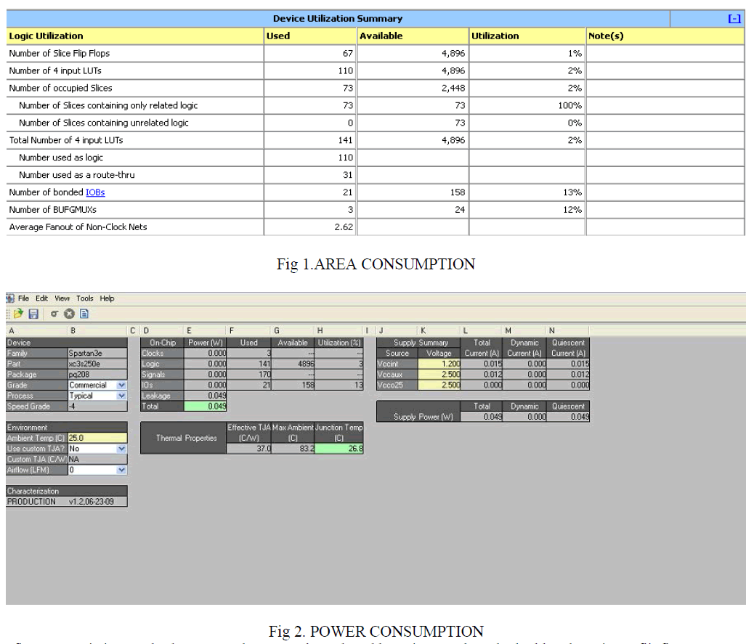Image resolution: width=746 pixels, height=644 pixels.
Task: Open the Edit menu
Action: pos(42,298)
